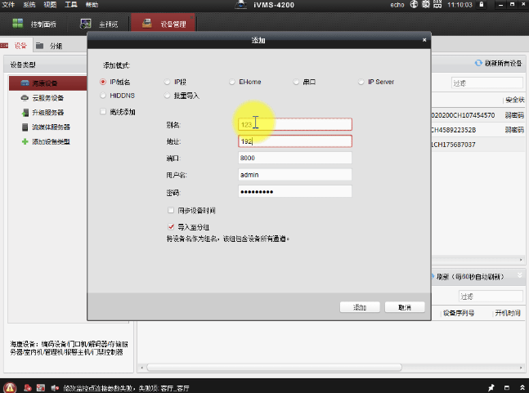529x393 pixels.
Task: Click the 云服务设备 cloud device icon
Action: coord(25,98)
